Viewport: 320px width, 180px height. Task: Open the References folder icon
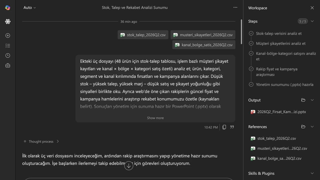(303, 127)
